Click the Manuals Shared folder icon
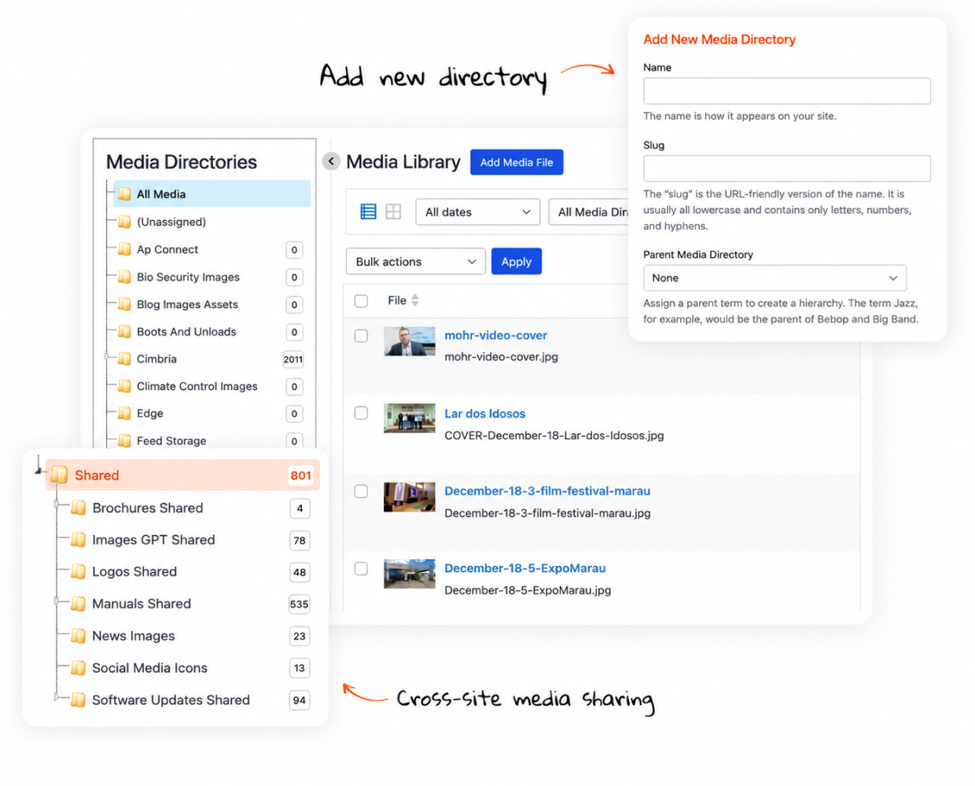 pyautogui.click(x=78, y=604)
